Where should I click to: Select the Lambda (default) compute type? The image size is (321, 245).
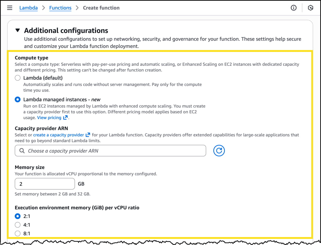(x=18, y=78)
